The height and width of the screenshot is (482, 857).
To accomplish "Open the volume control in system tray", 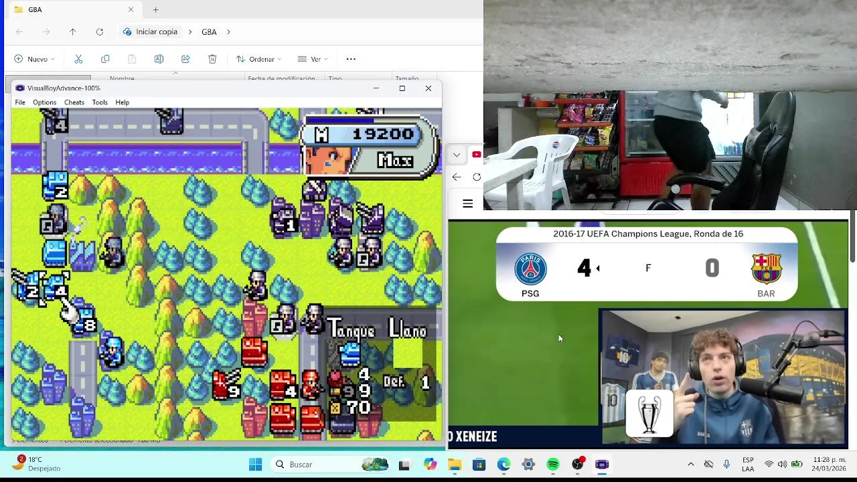I will click(x=782, y=464).
